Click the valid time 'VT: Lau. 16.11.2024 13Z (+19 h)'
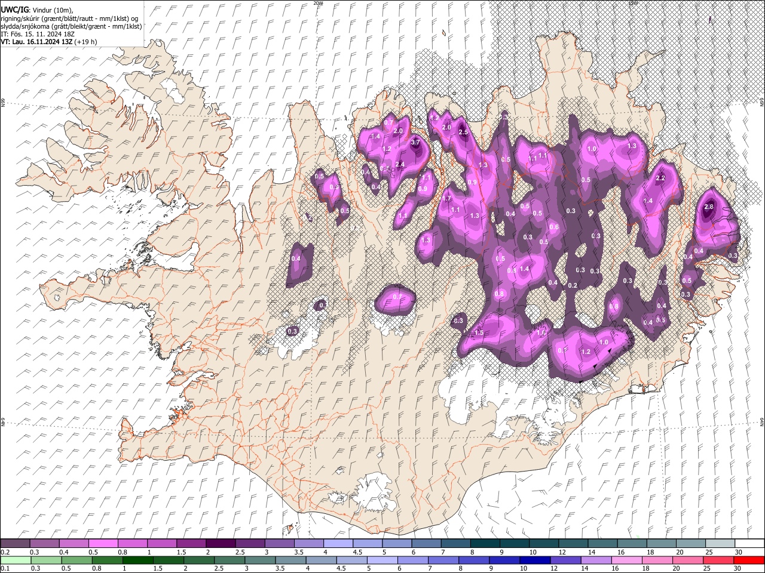Screen dimensions: 765x573 tap(49, 42)
